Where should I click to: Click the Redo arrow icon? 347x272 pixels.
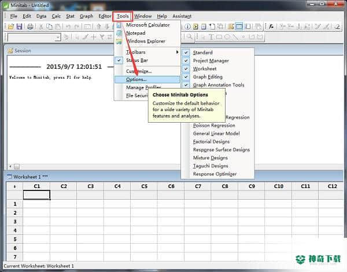(76, 27)
